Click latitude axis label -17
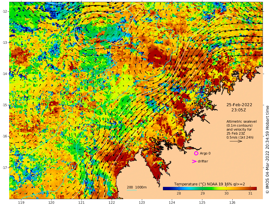The width and height of the screenshot is (269, 208). point(4,168)
